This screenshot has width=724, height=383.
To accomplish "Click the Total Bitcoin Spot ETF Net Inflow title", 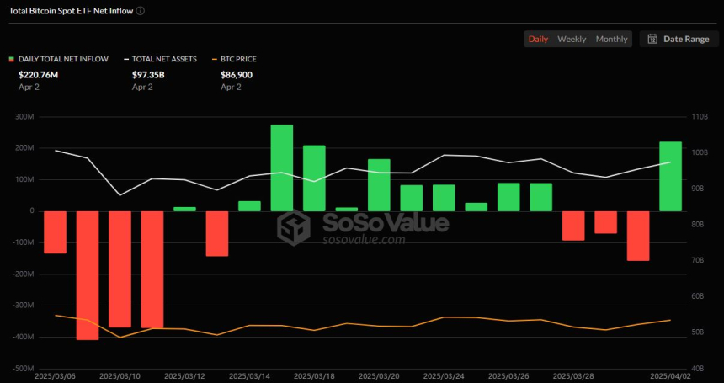I will (72, 11).
